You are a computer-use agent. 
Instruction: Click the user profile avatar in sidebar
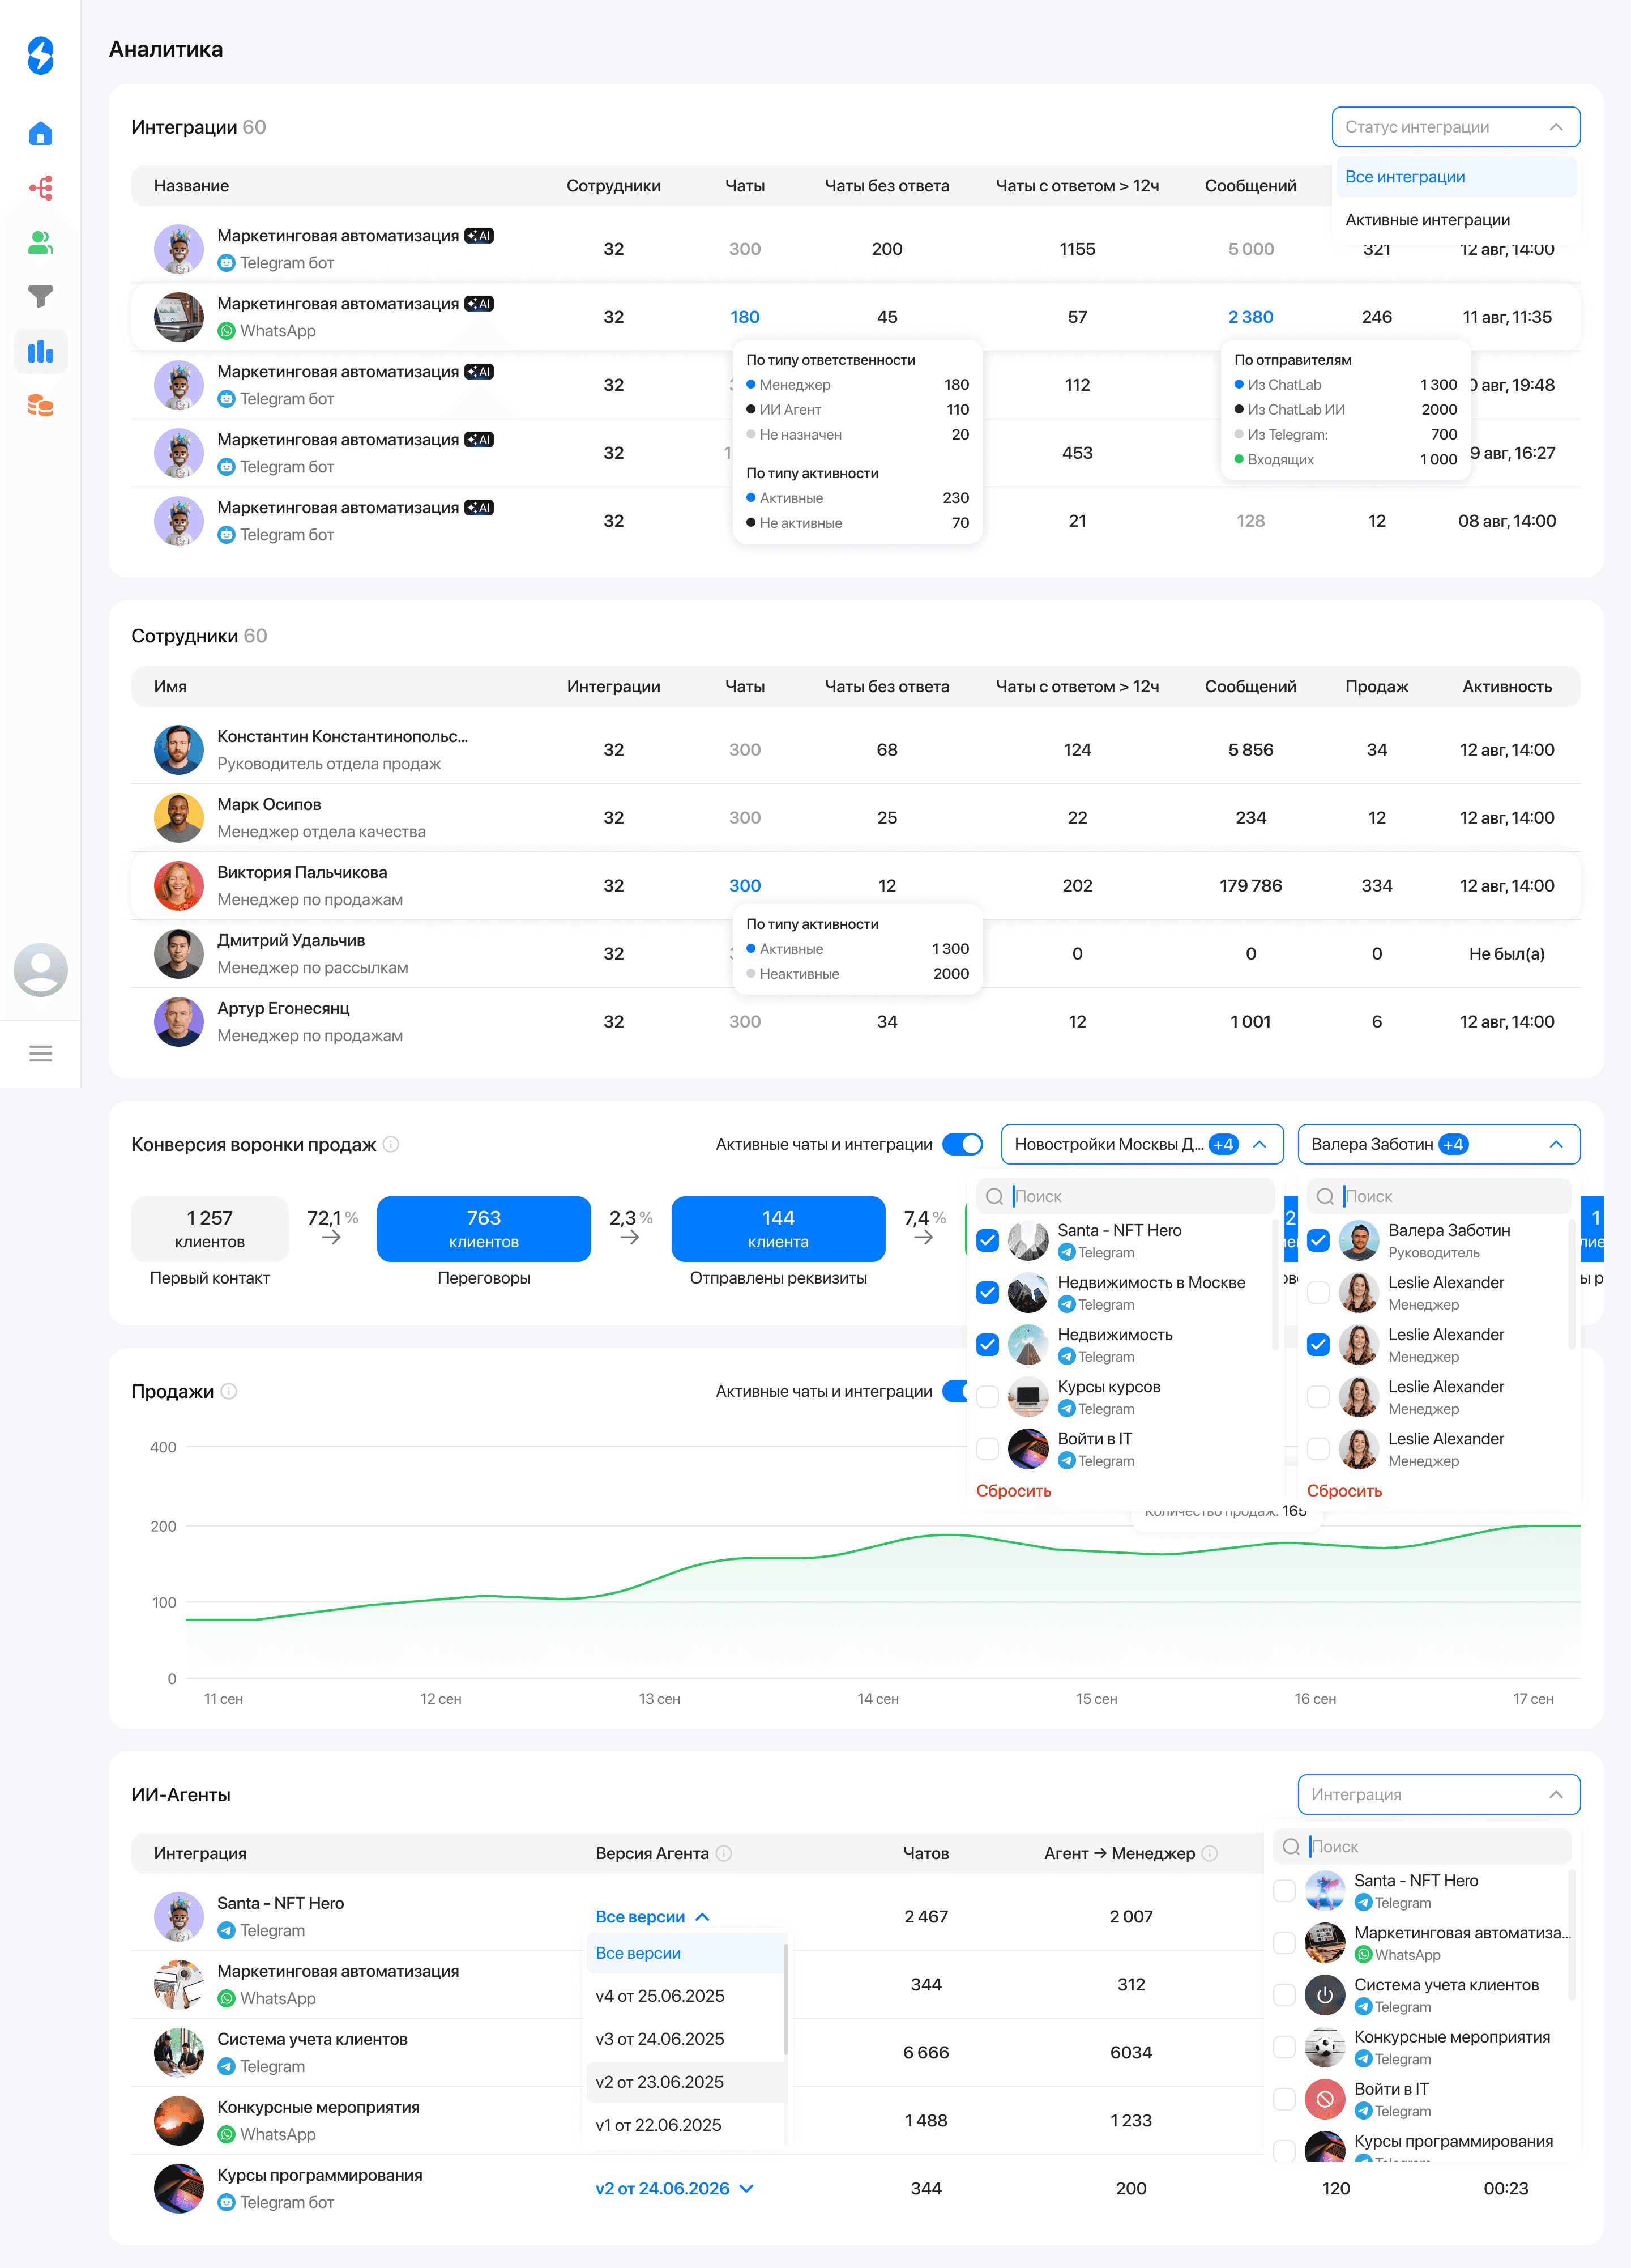click(x=40, y=969)
